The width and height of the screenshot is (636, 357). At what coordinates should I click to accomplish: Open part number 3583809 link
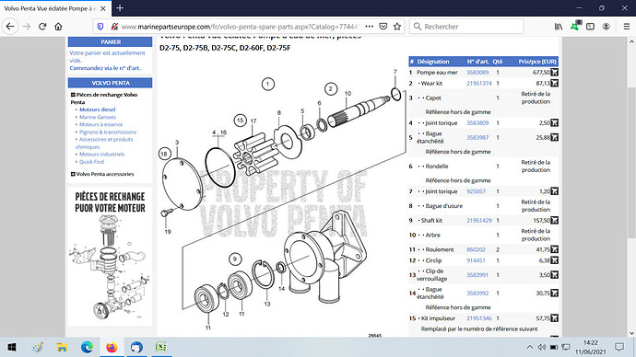tap(477, 123)
